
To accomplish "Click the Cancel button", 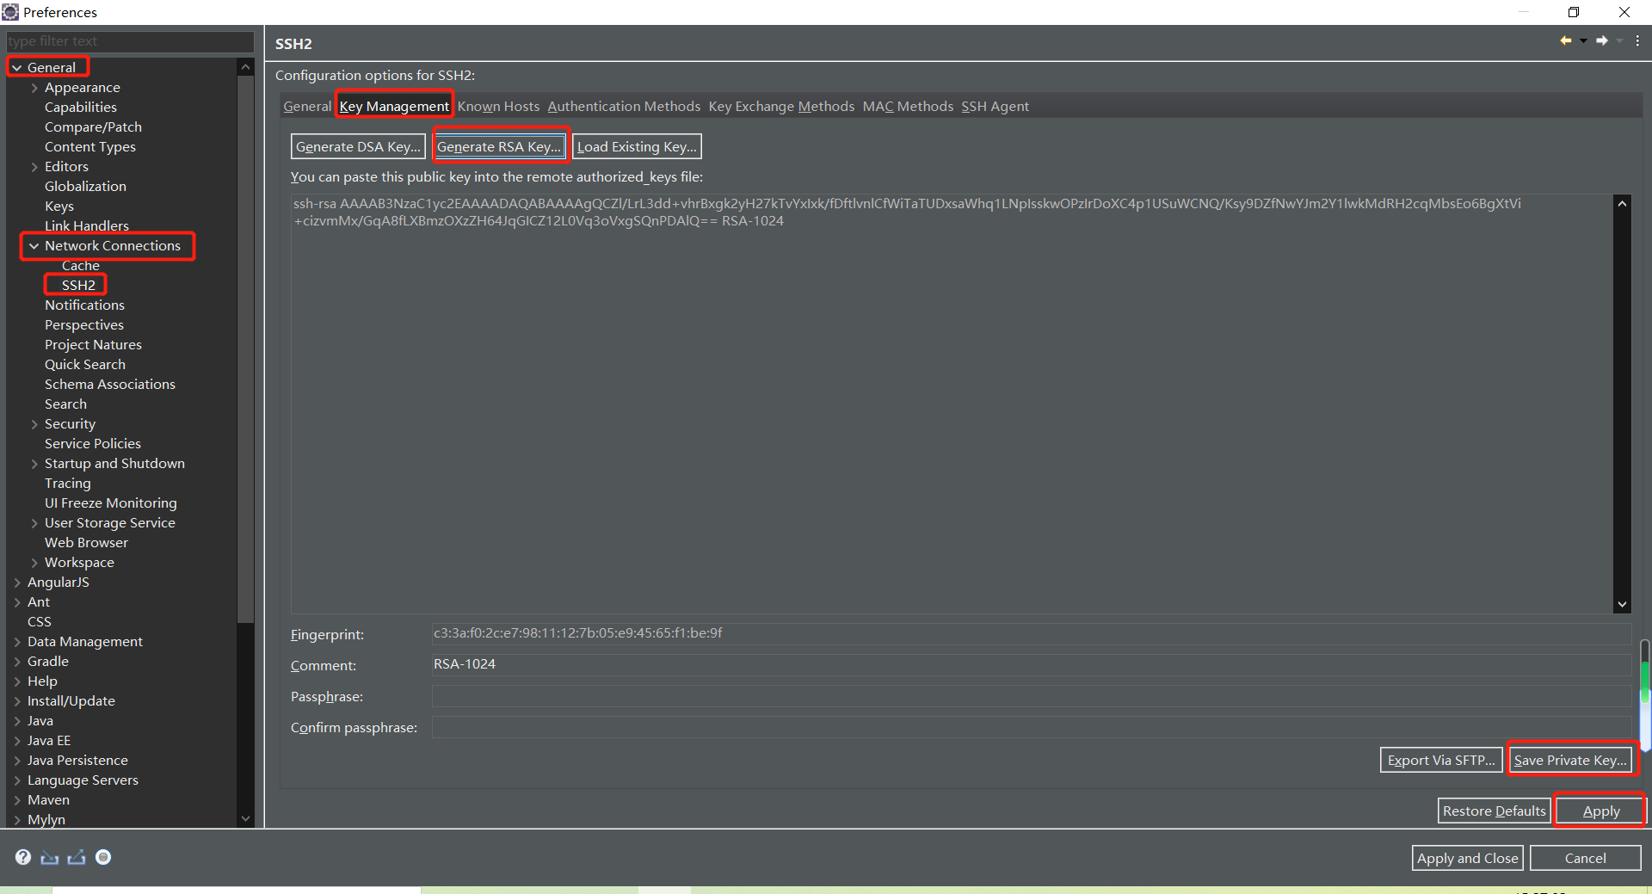I will pyautogui.click(x=1585, y=858).
